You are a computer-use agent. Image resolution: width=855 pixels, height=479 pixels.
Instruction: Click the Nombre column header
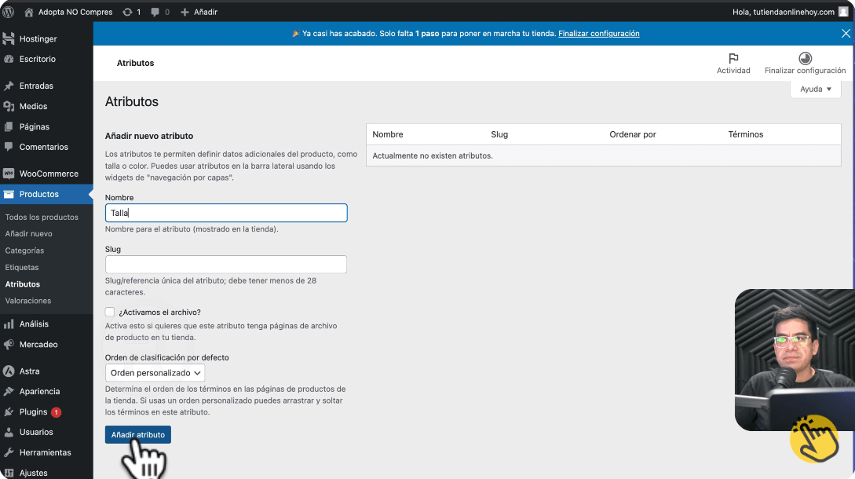(388, 134)
